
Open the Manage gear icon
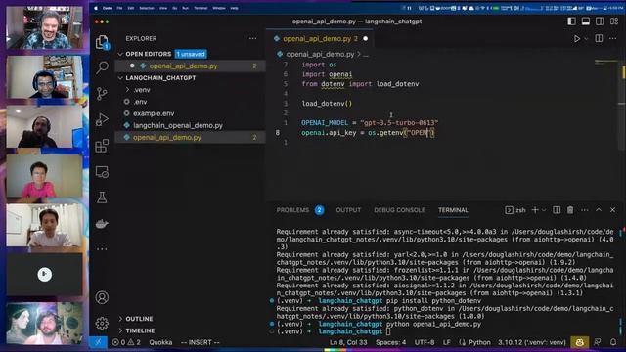click(x=102, y=324)
